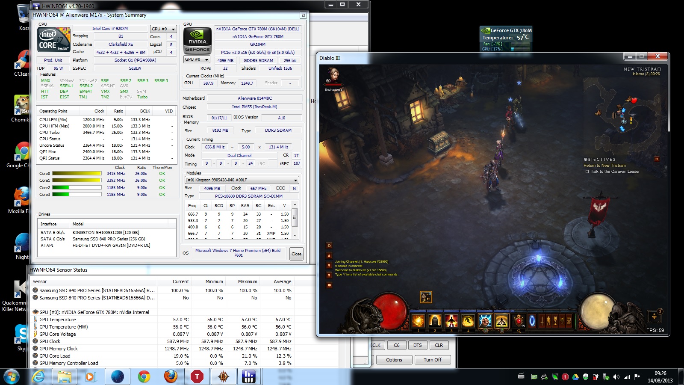Use the red health potion slot
This screenshot has height=385, width=684.
click(x=519, y=320)
